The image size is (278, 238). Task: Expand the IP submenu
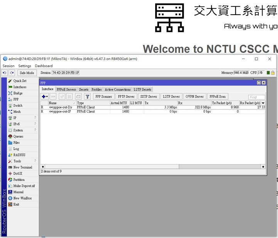click(x=22, y=118)
